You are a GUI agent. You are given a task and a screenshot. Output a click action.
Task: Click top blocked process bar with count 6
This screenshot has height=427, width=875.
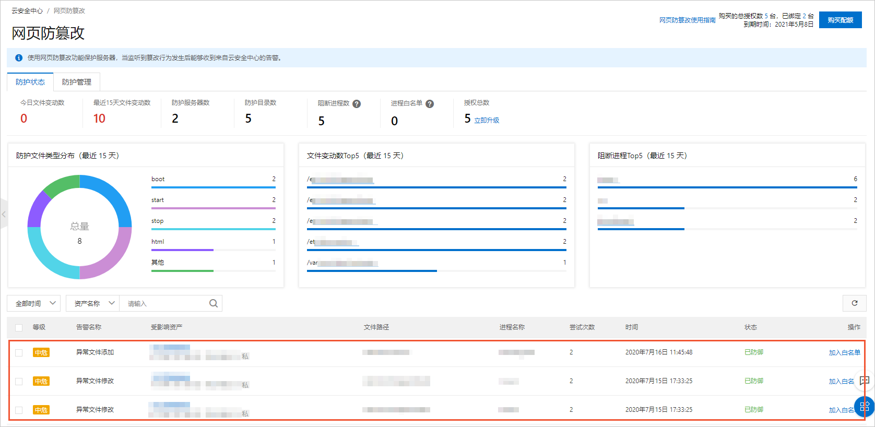(x=727, y=187)
